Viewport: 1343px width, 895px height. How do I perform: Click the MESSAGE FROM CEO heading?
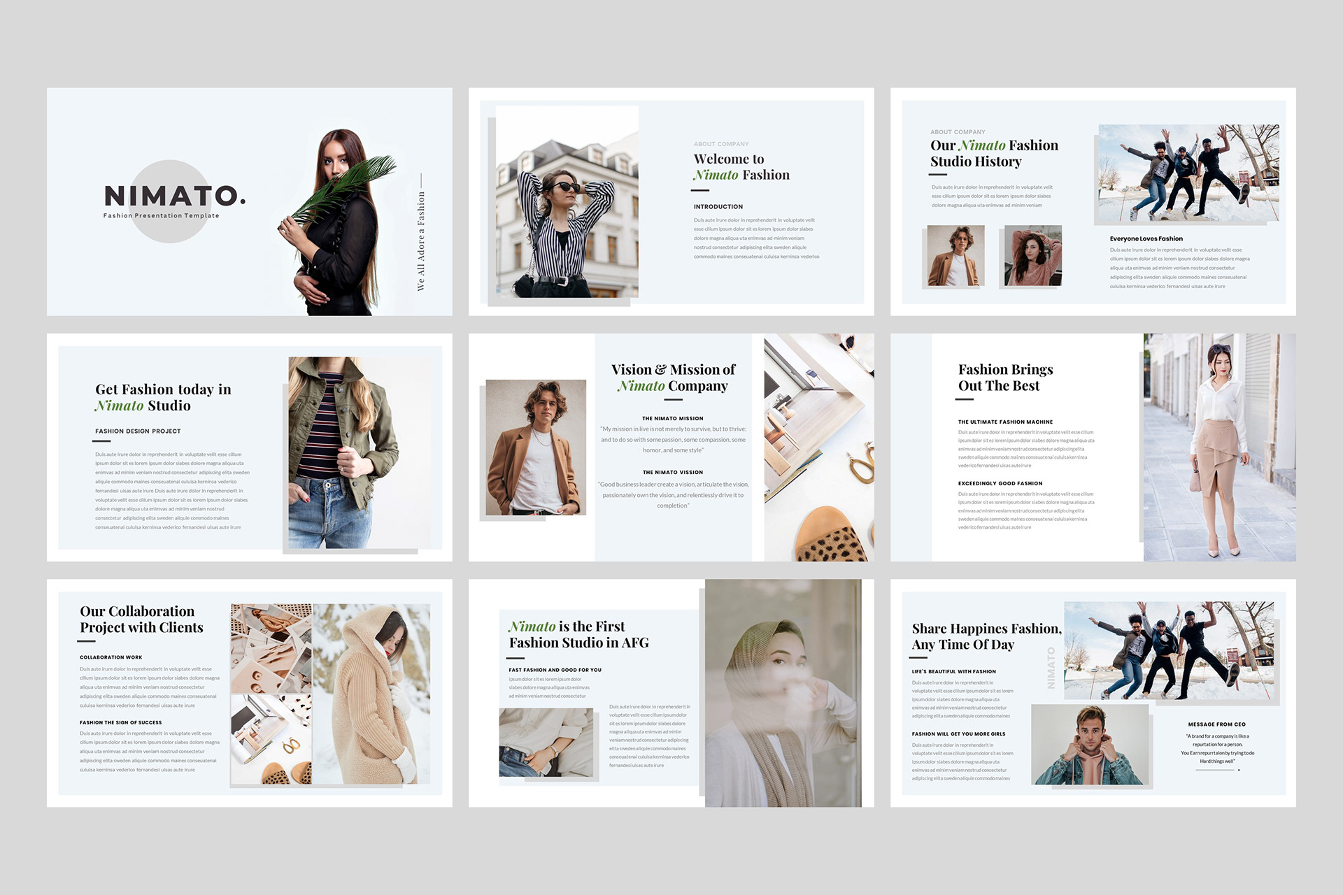click(1216, 724)
